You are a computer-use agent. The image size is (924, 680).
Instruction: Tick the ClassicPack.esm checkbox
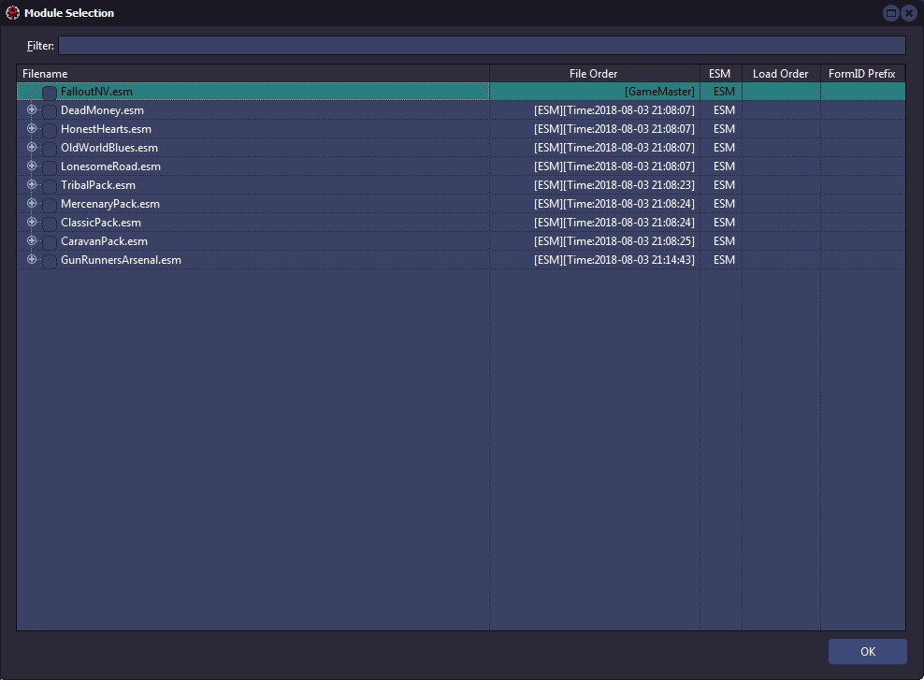coord(50,224)
